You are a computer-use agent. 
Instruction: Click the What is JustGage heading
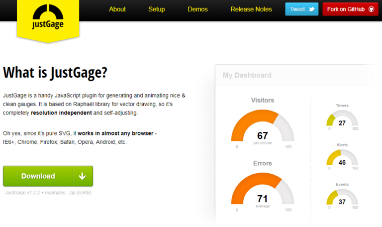[55, 73]
